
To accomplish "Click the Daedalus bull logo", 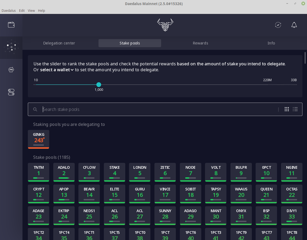I will [165, 25].
